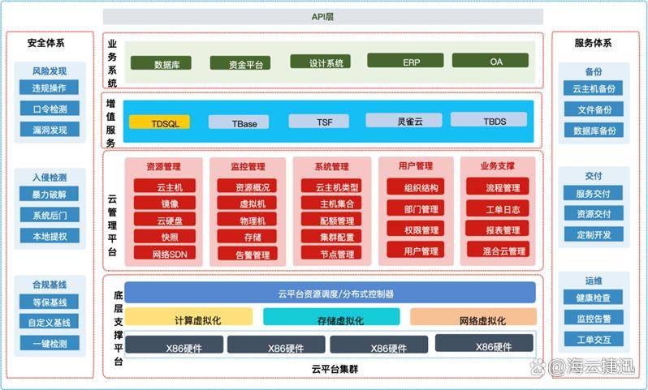Click the TSF service box
This screenshot has height=390, width=648.
pyautogui.click(x=318, y=122)
